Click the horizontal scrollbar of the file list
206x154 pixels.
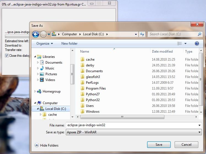click(122, 117)
